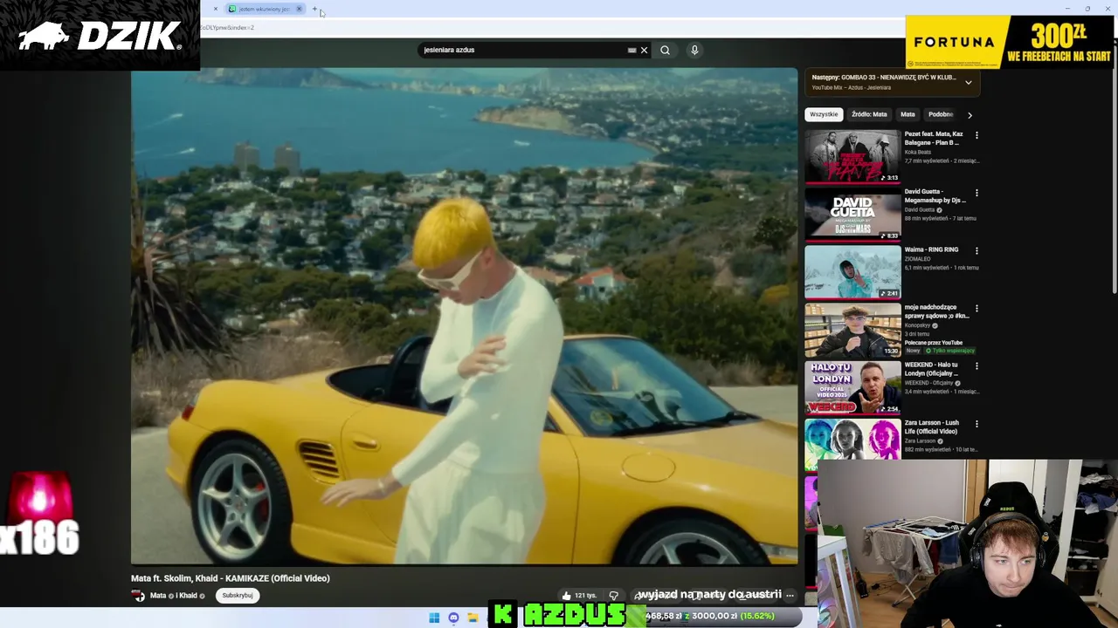Viewport: 1118px width, 628px height.
Task: Click the video player to pause KAMIKAZE
Action: coord(464,317)
